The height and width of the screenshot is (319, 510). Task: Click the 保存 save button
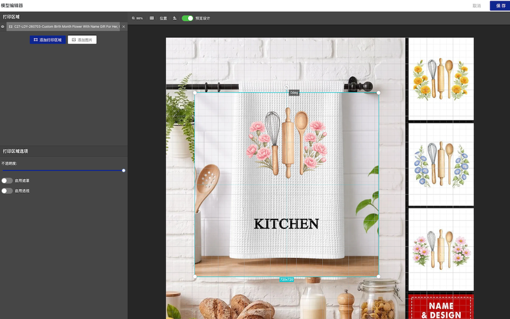click(x=500, y=6)
